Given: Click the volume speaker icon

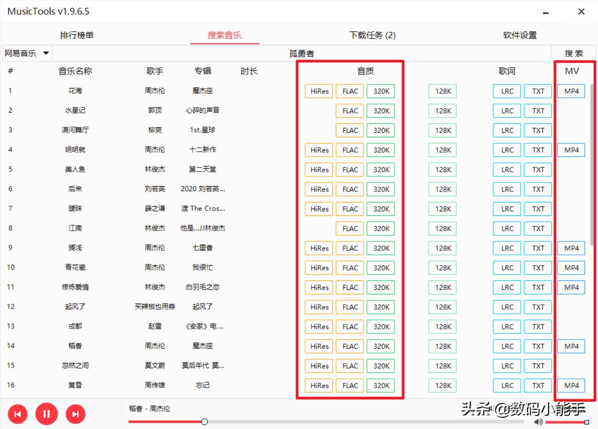Looking at the screenshot, I should pos(539,422).
